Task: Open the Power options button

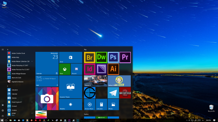Action: 3,116
